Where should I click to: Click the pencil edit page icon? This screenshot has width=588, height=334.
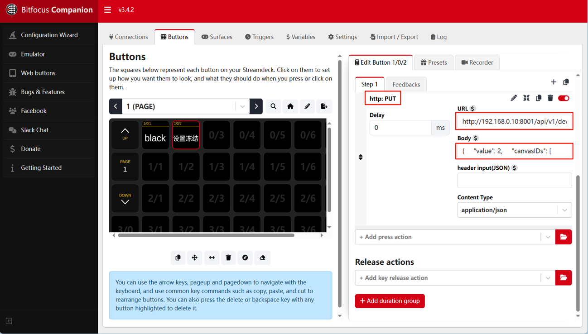pos(307,106)
